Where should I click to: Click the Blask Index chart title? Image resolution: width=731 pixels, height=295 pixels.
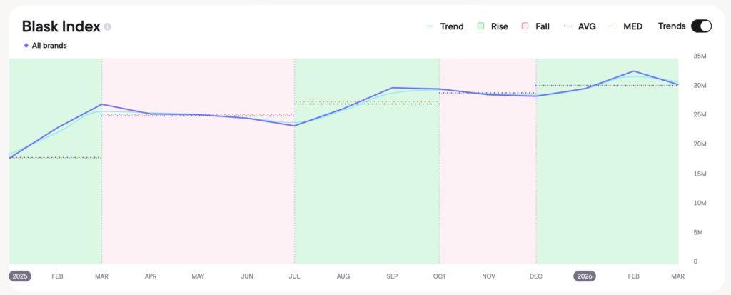click(59, 26)
